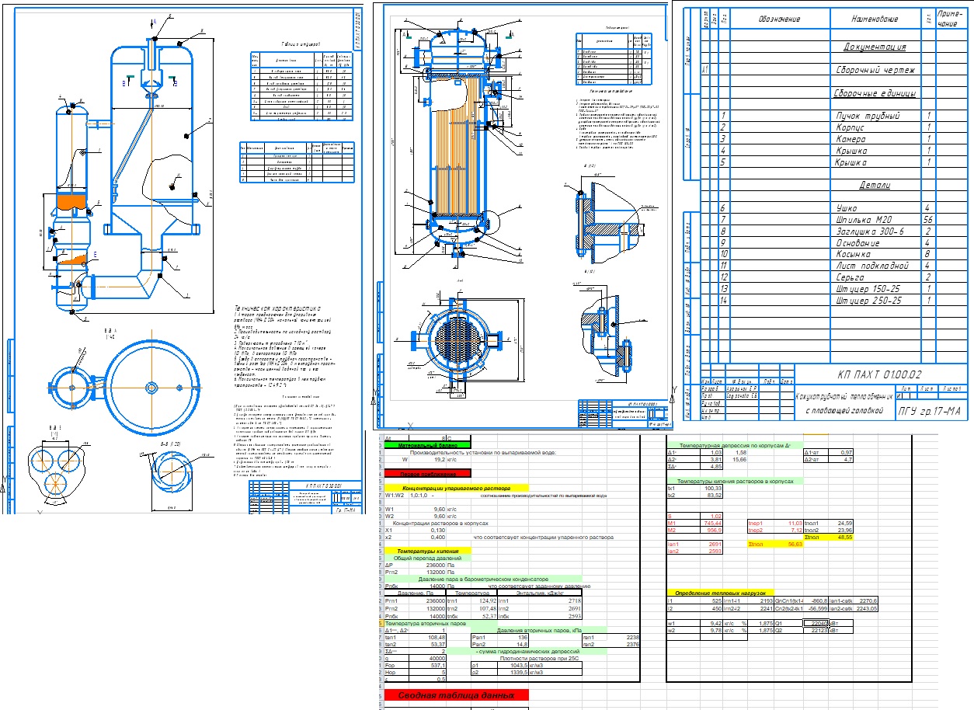Click the 'Корпус' entry in the specification

tap(851, 127)
